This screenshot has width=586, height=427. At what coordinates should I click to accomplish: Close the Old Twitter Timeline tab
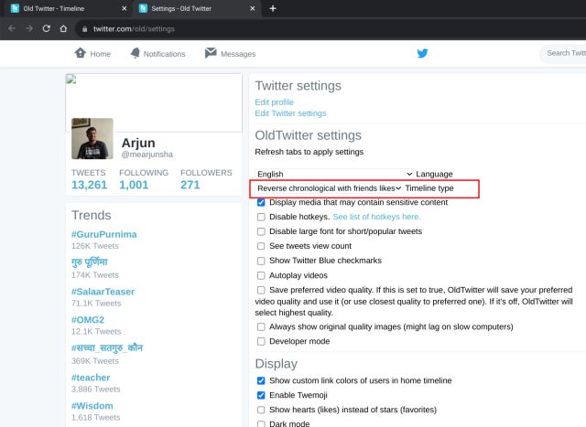(x=124, y=8)
